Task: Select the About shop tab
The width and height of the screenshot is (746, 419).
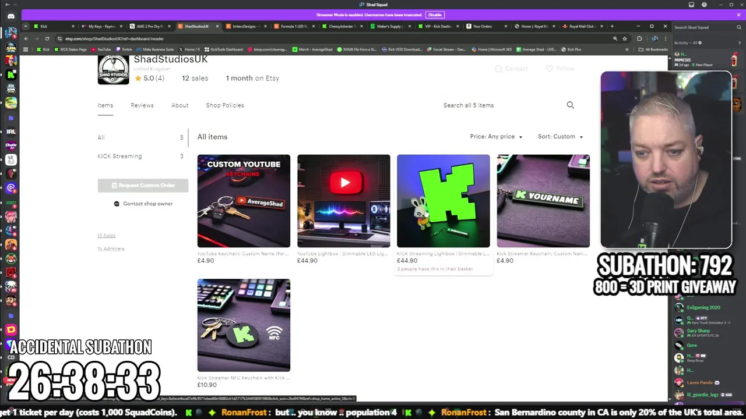Action: (x=180, y=105)
